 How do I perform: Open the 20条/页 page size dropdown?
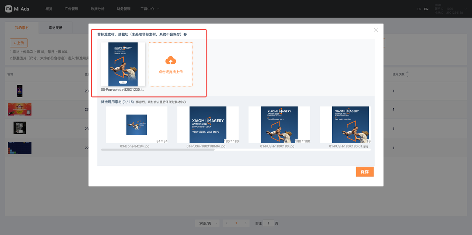tap(207, 223)
